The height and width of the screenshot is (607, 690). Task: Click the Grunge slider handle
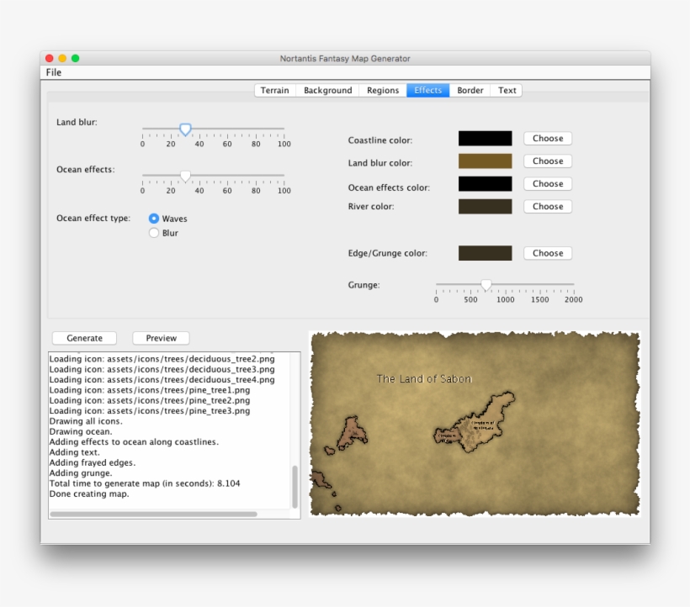(486, 285)
